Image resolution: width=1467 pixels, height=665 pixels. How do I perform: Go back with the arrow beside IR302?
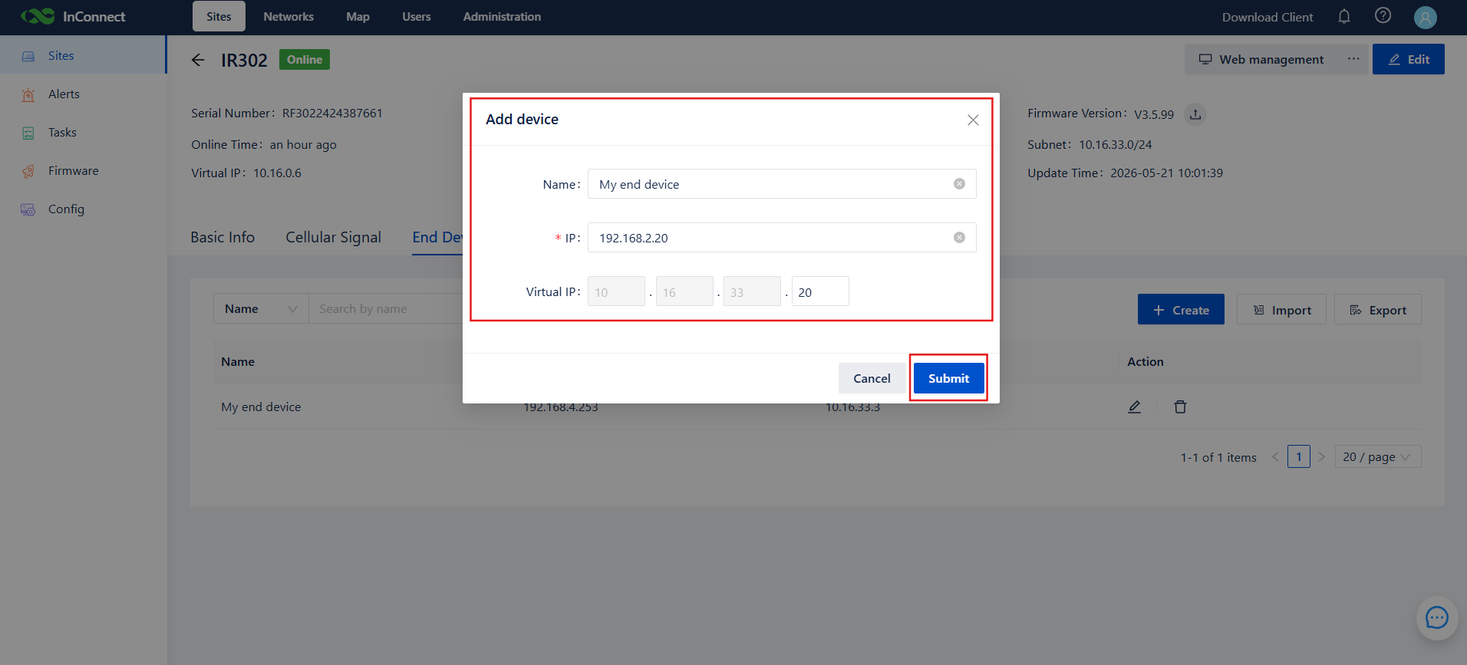click(198, 60)
